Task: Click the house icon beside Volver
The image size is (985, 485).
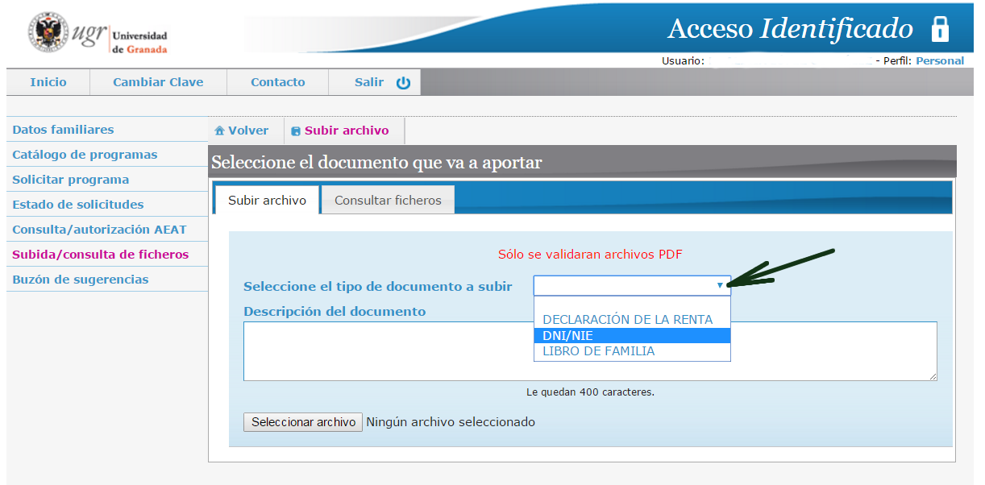Action: (x=219, y=131)
